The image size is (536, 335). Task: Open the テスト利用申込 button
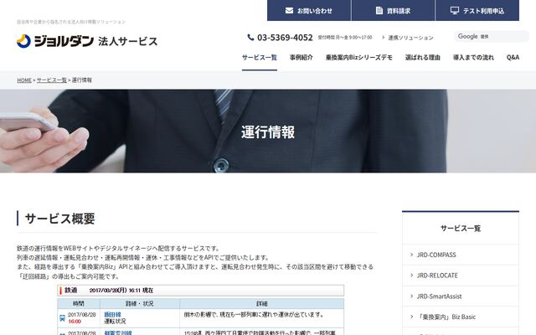pyautogui.click(x=477, y=10)
